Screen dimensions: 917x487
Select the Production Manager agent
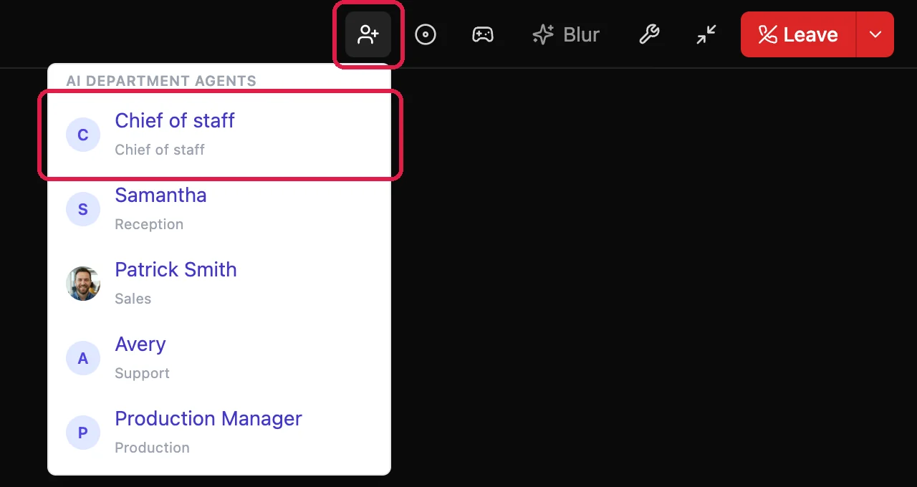click(x=219, y=433)
